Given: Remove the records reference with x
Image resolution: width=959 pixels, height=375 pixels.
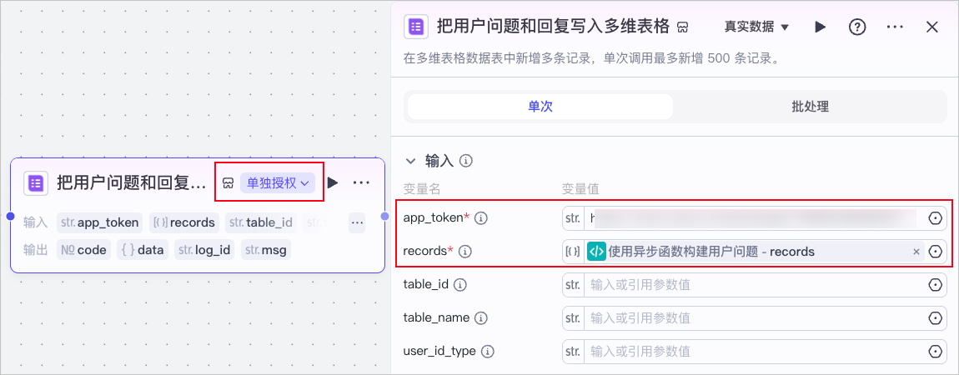Looking at the screenshot, I should [916, 252].
